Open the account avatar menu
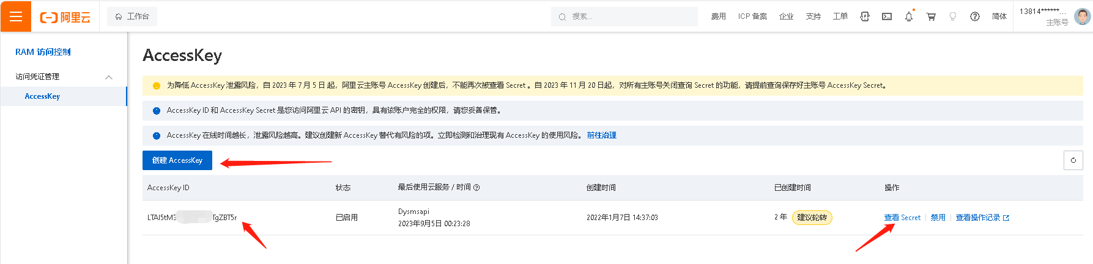The width and height of the screenshot is (1093, 264). 1082,16
